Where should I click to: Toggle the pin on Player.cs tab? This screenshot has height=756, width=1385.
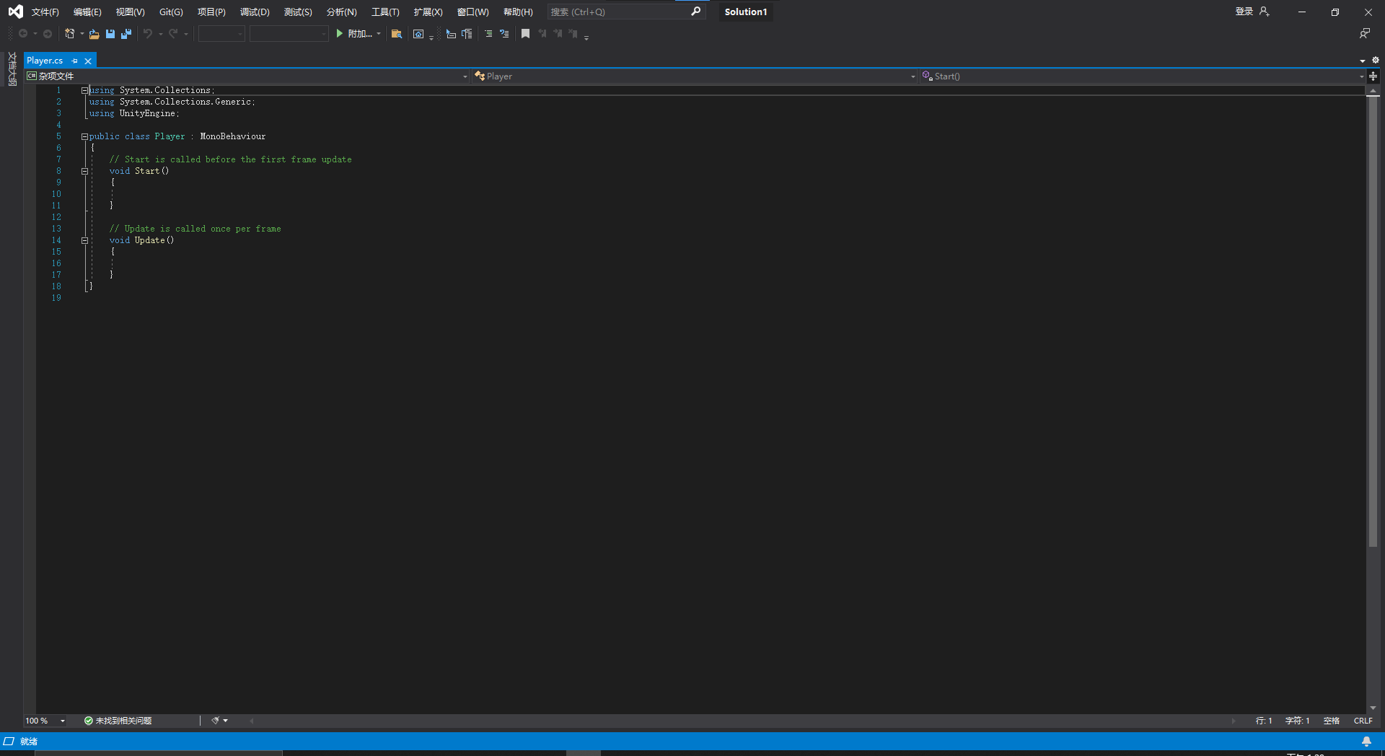(x=75, y=61)
